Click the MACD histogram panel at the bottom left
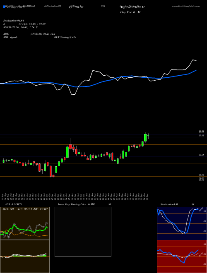The image size is (207, 273). coord(25,256)
